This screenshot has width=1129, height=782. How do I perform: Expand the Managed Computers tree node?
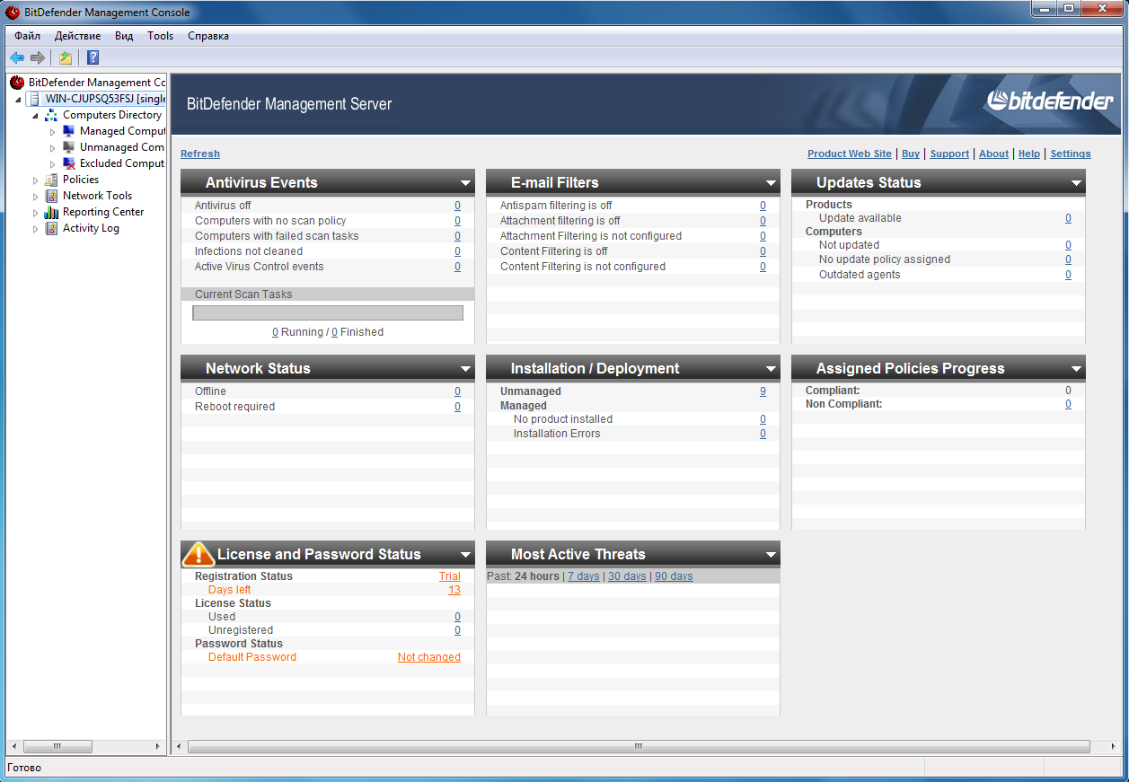(53, 132)
